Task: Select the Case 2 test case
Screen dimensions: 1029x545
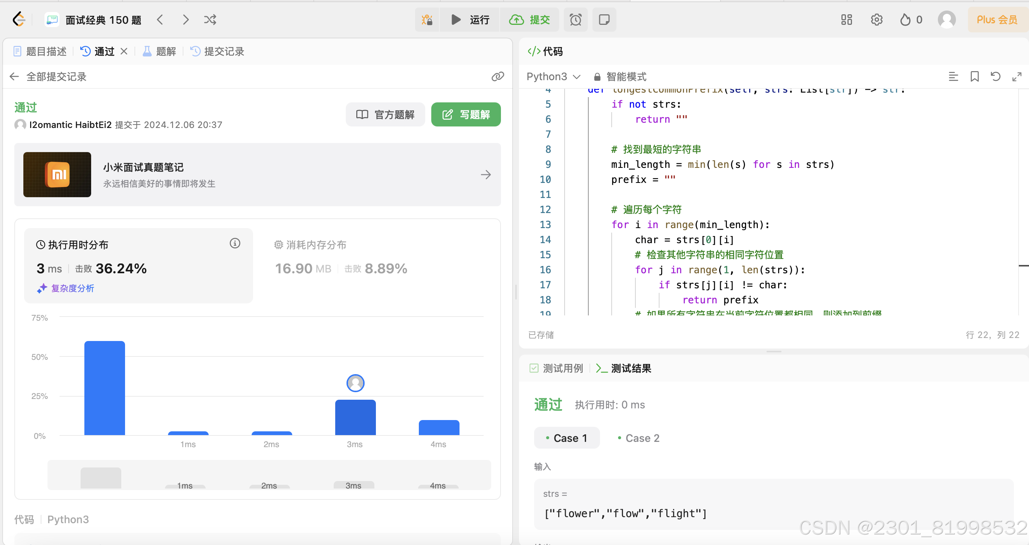Action: (638, 438)
